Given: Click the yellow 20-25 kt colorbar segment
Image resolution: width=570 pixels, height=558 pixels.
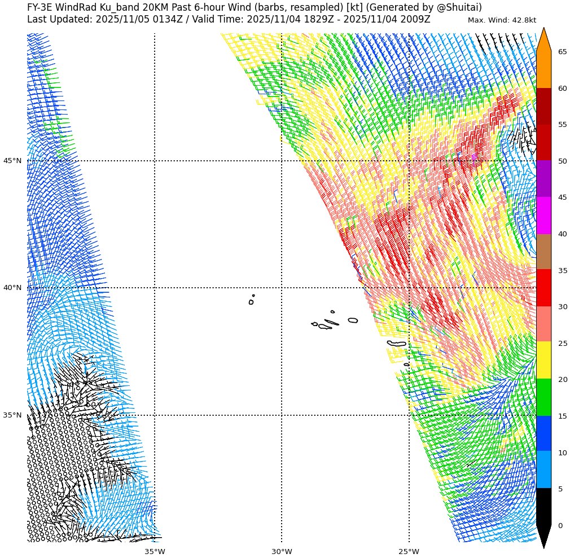Looking at the screenshot, I should pyautogui.click(x=543, y=360).
